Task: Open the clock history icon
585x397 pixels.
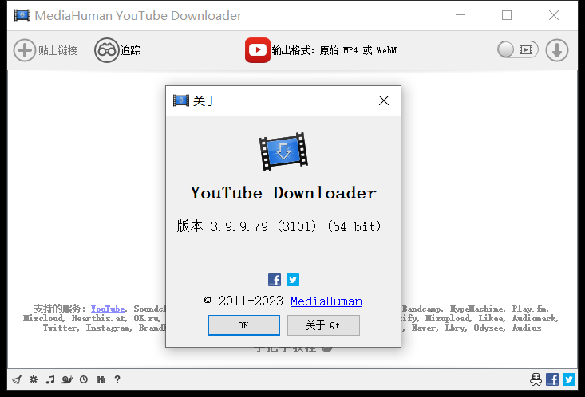Action: (x=84, y=379)
